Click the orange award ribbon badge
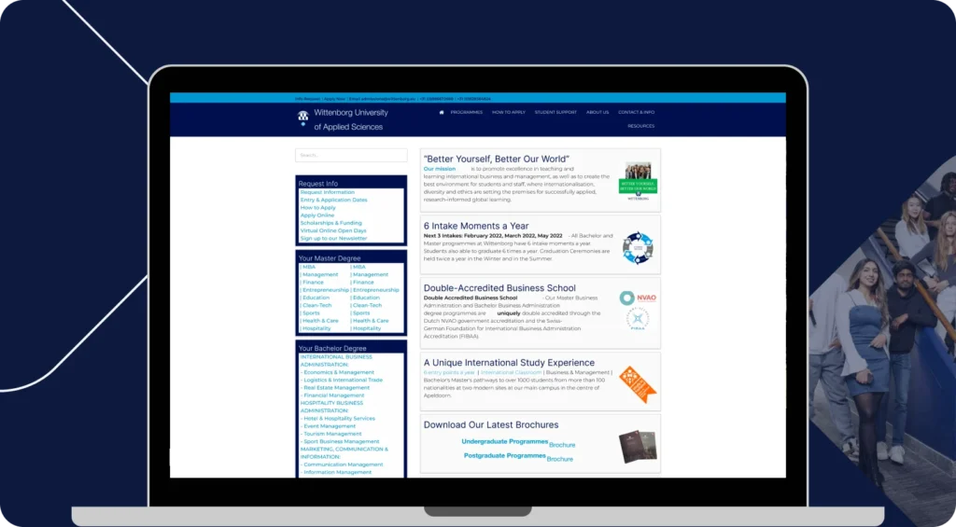The width and height of the screenshot is (956, 527). [x=637, y=384]
